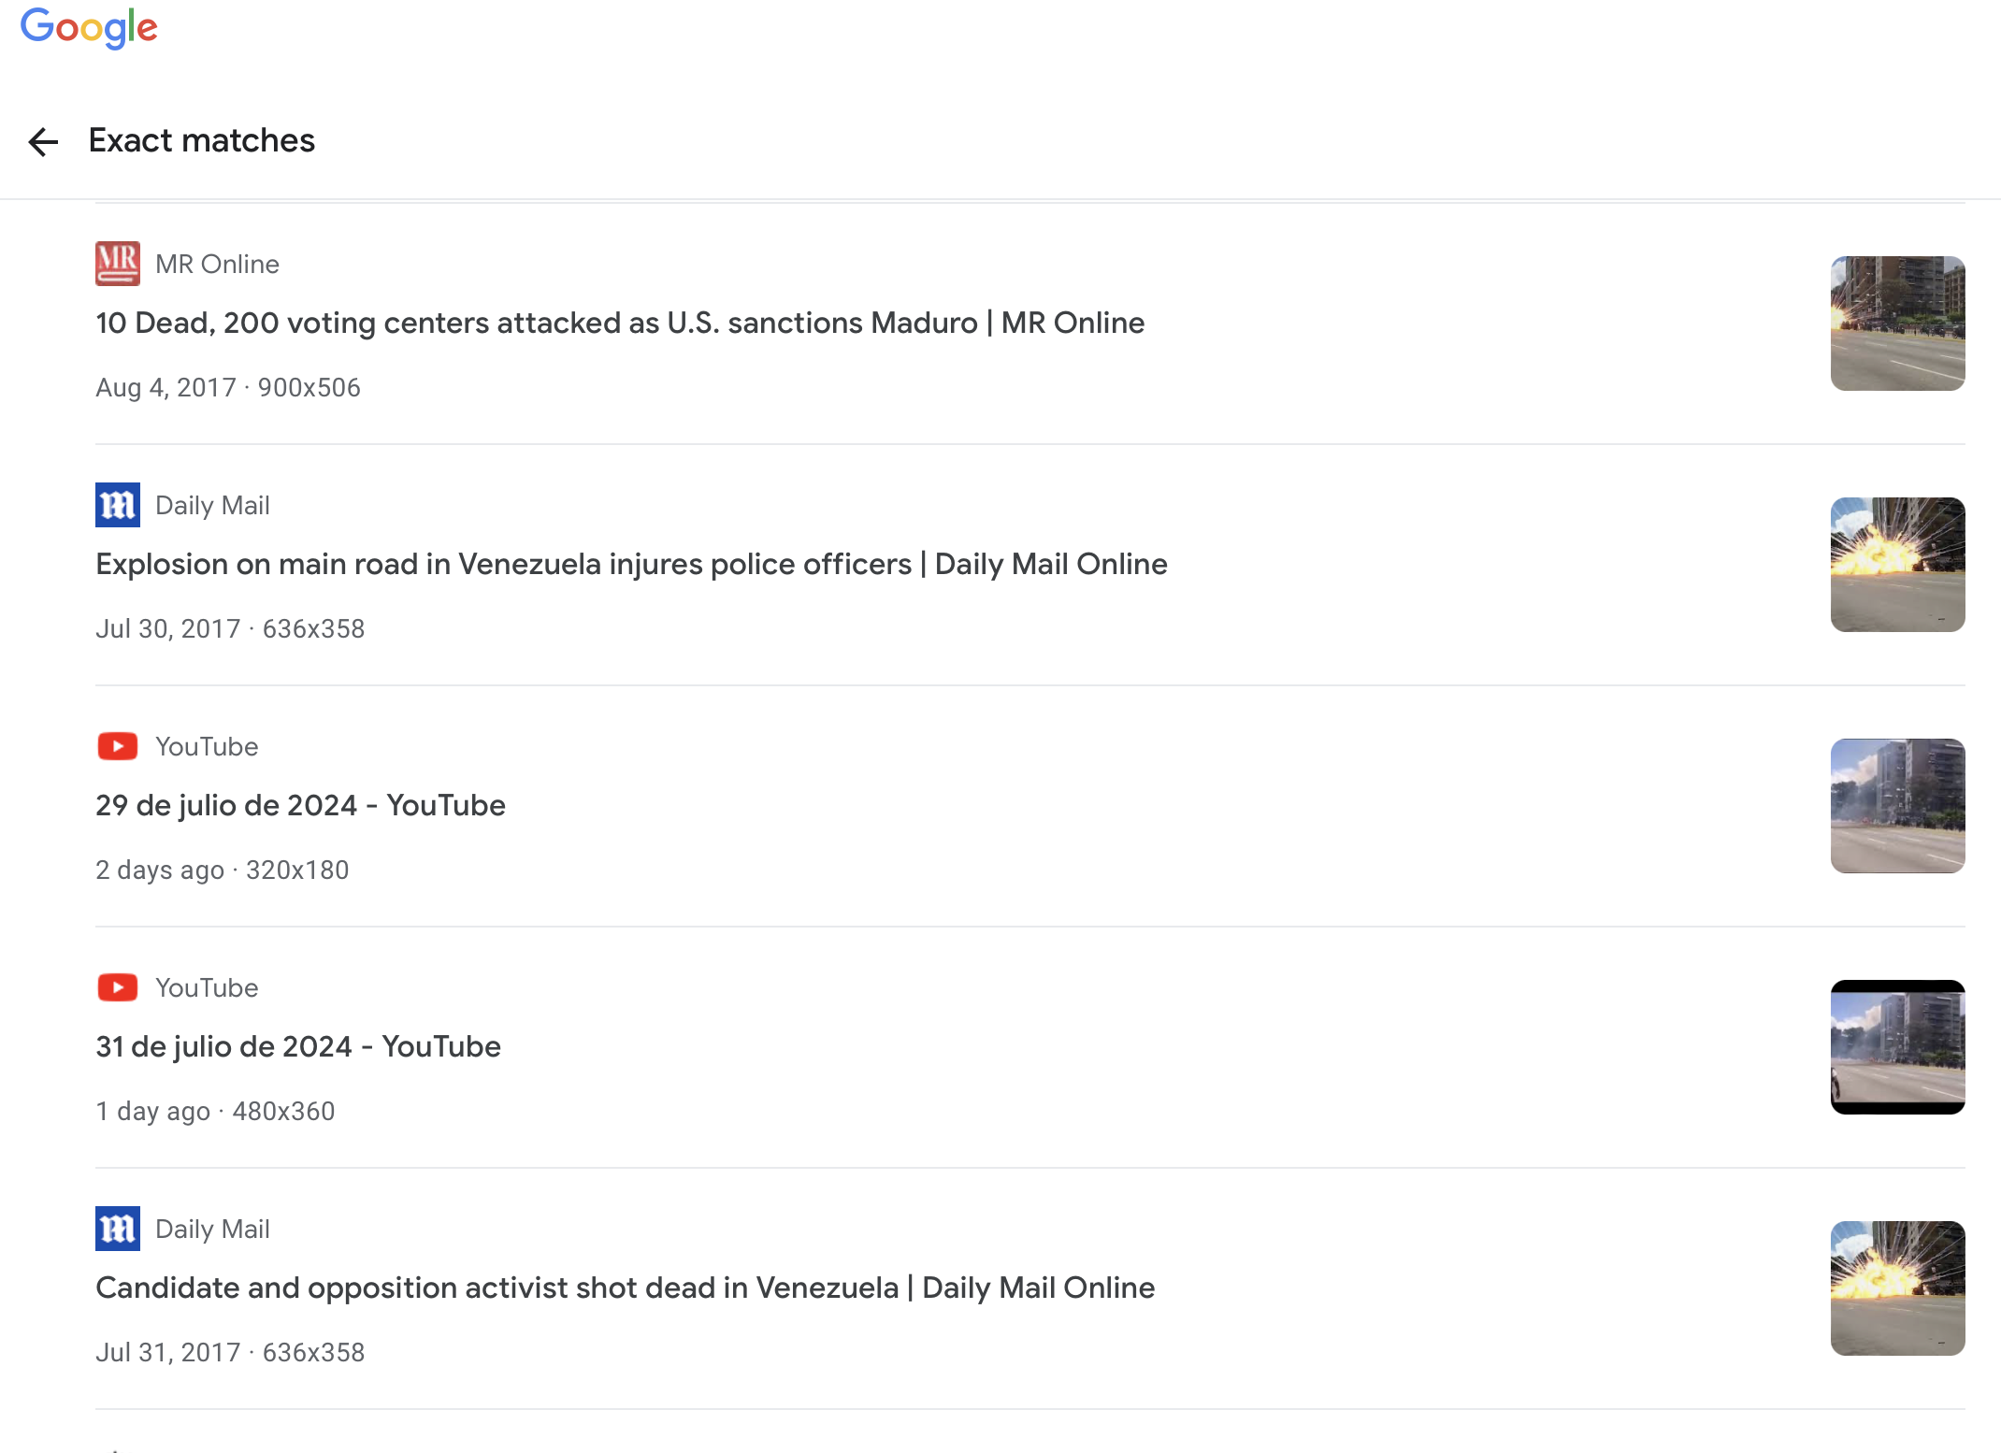View the explosion thumbnail dated Jul 30, 2017
Image resolution: width=2001 pixels, height=1453 pixels.
[x=1897, y=565]
